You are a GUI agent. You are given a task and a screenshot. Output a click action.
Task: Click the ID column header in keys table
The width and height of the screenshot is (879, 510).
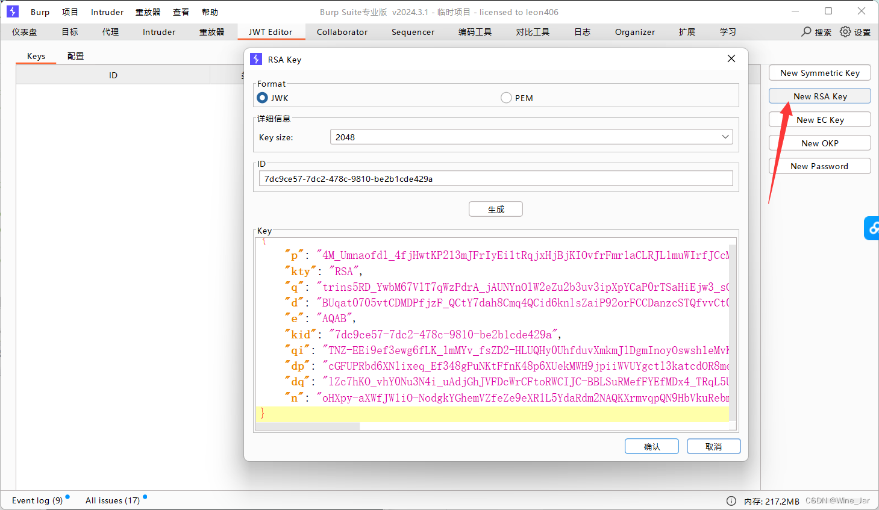point(113,75)
